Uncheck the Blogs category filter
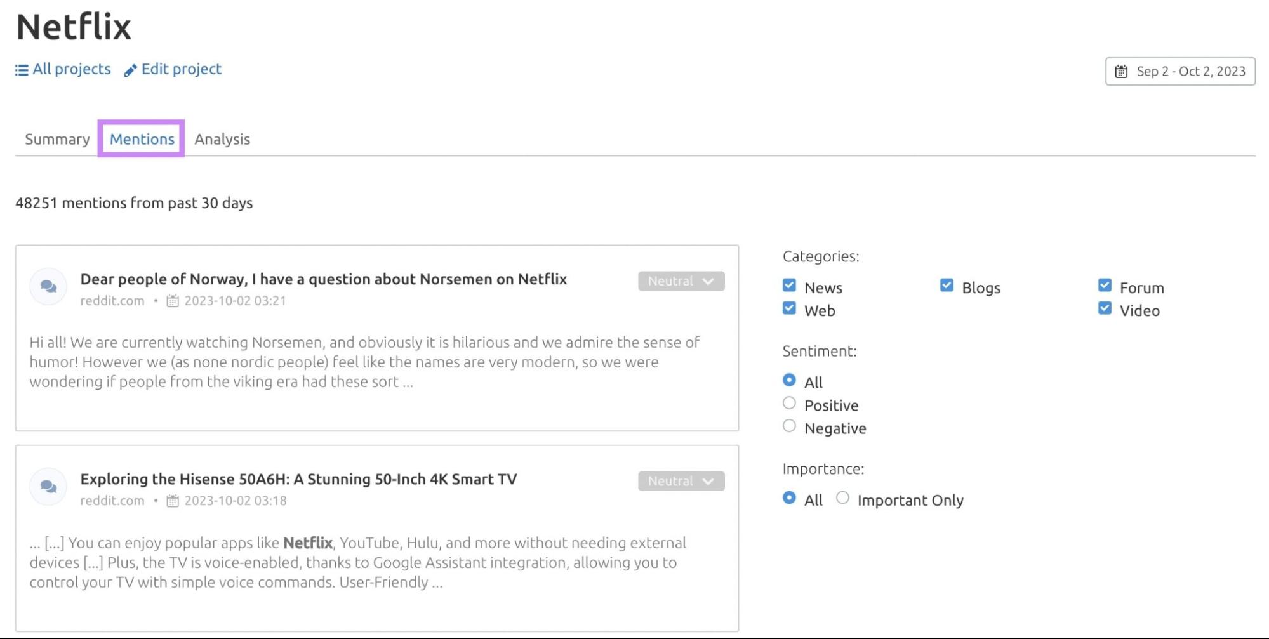Viewport: 1269px width, 639px height. click(947, 285)
